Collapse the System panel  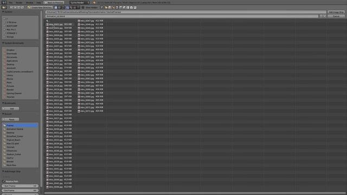coord(3,12)
